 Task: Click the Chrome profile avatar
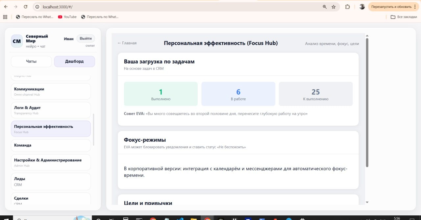click(362, 7)
